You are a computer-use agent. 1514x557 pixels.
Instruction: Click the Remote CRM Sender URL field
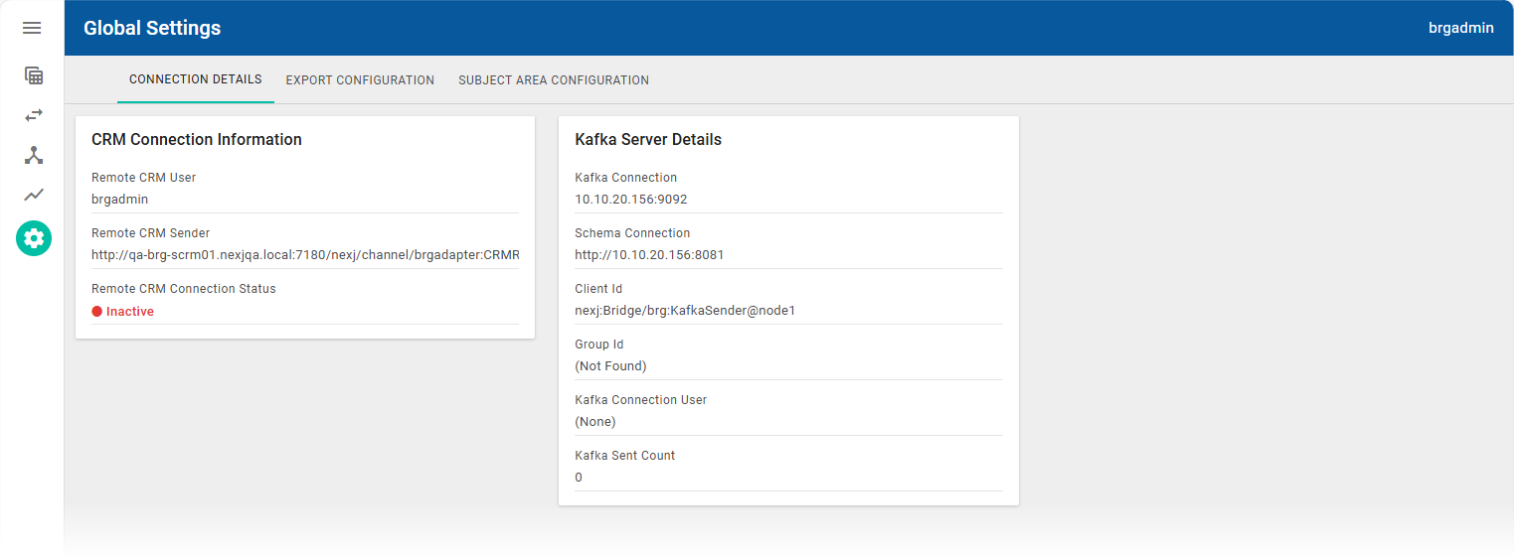coord(305,255)
